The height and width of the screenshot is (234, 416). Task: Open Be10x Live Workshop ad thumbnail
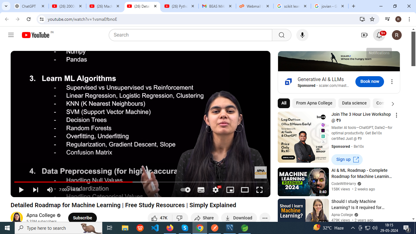[303, 137]
